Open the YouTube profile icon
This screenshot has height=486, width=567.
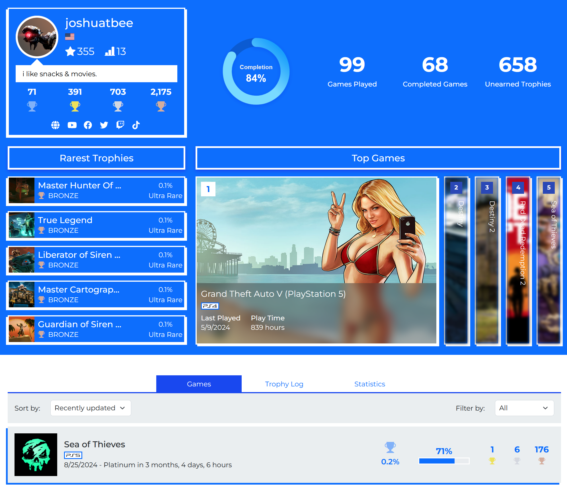[x=72, y=125]
